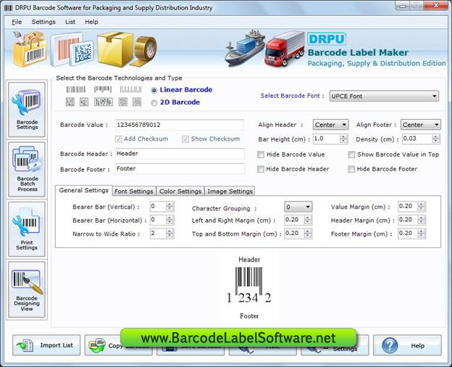Click the shopping bag barcode banner image
Image resolution: width=452 pixels, height=367 pixels.
tap(30, 49)
